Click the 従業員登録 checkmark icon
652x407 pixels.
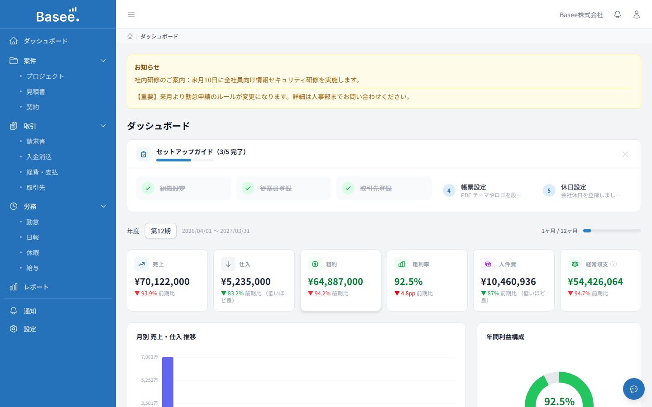click(x=248, y=188)
